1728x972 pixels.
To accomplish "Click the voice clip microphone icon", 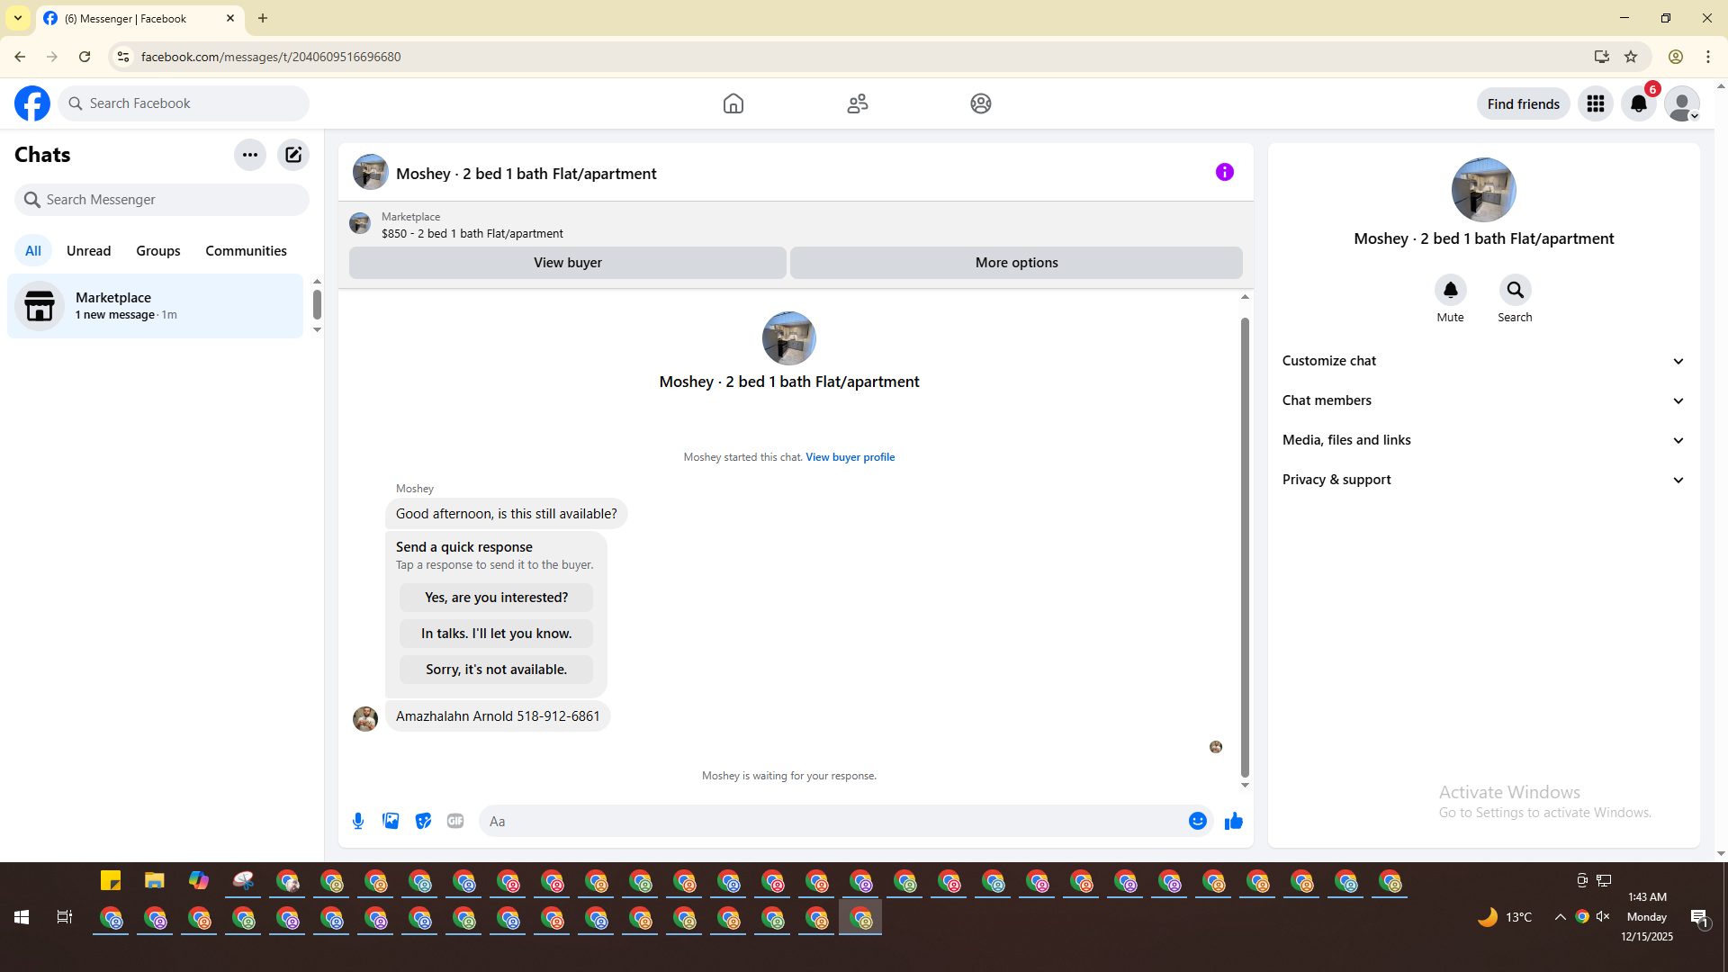I will tap(358, 821).
